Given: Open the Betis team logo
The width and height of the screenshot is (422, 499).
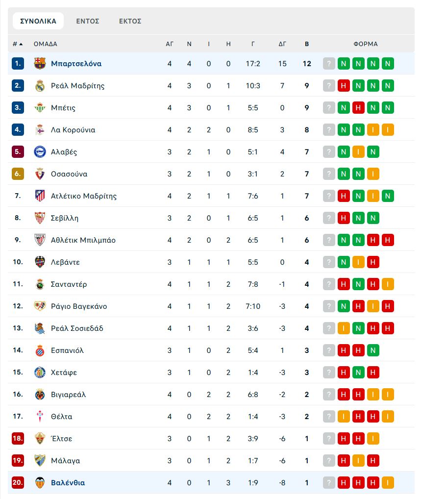Looking at the screenshot, I should click(x=40, y=107).
